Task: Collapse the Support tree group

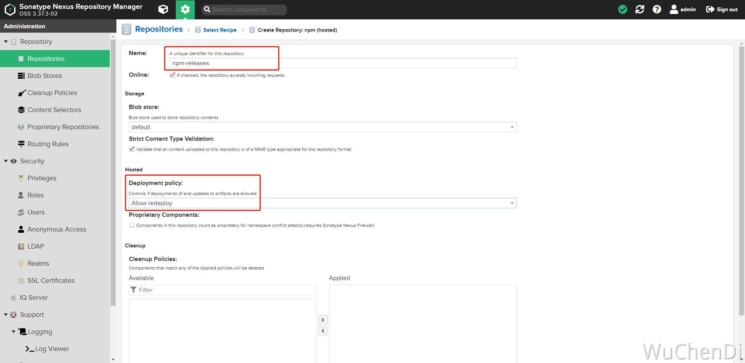Action: (x=6, y=315)
